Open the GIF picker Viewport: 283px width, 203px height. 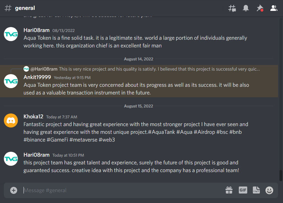click(x=243, y=190)
